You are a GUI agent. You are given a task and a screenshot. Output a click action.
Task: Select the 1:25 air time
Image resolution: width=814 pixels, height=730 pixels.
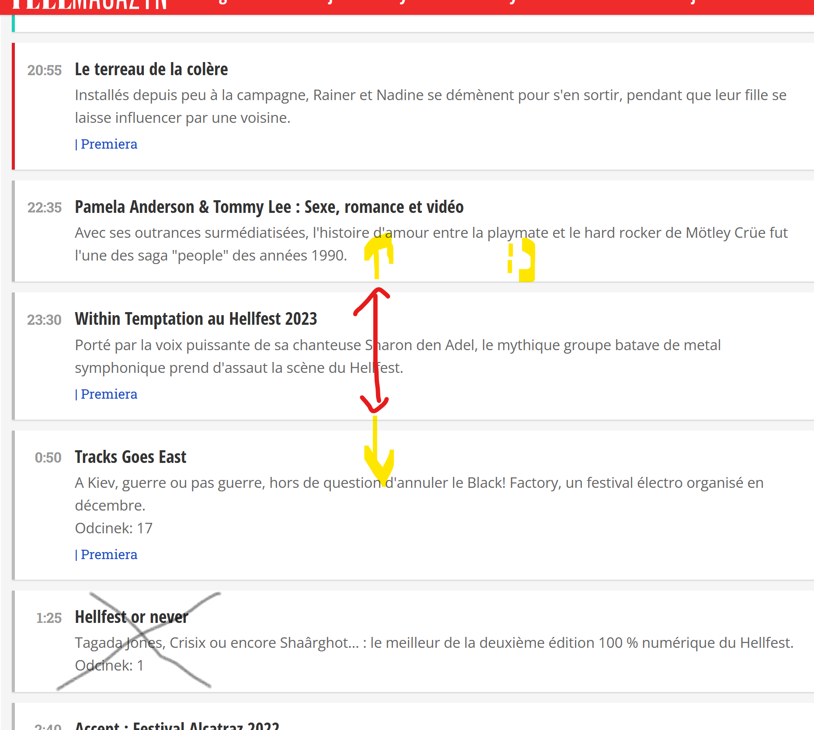pyautogui.click(x=49, y=618)
